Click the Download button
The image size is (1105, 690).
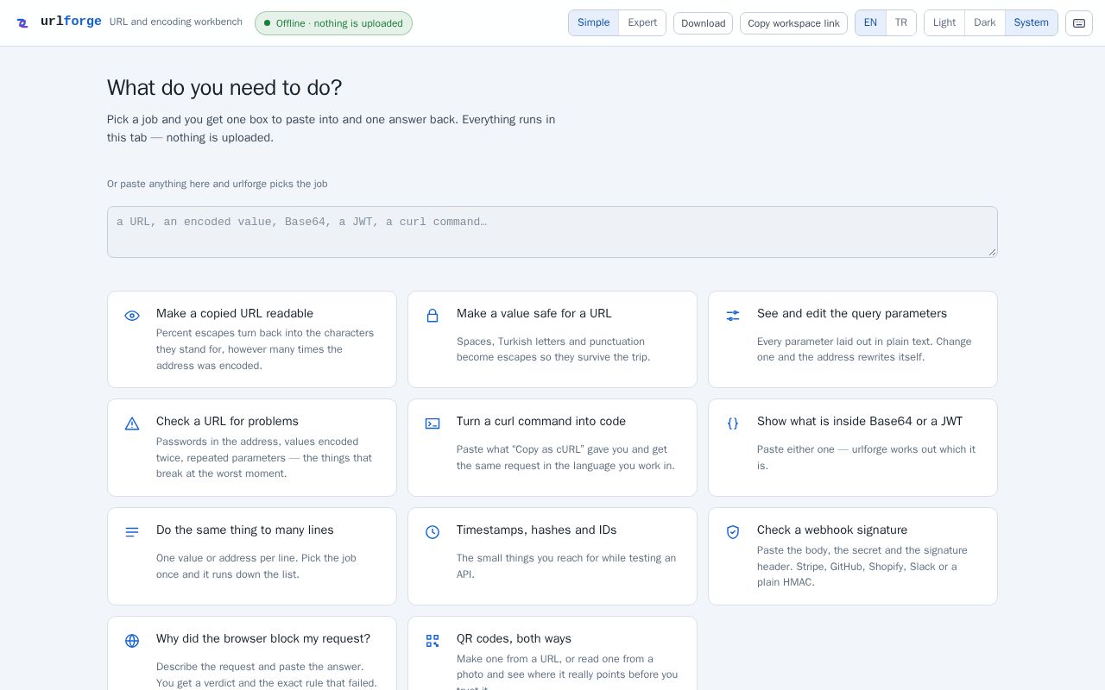coord(703,23)
